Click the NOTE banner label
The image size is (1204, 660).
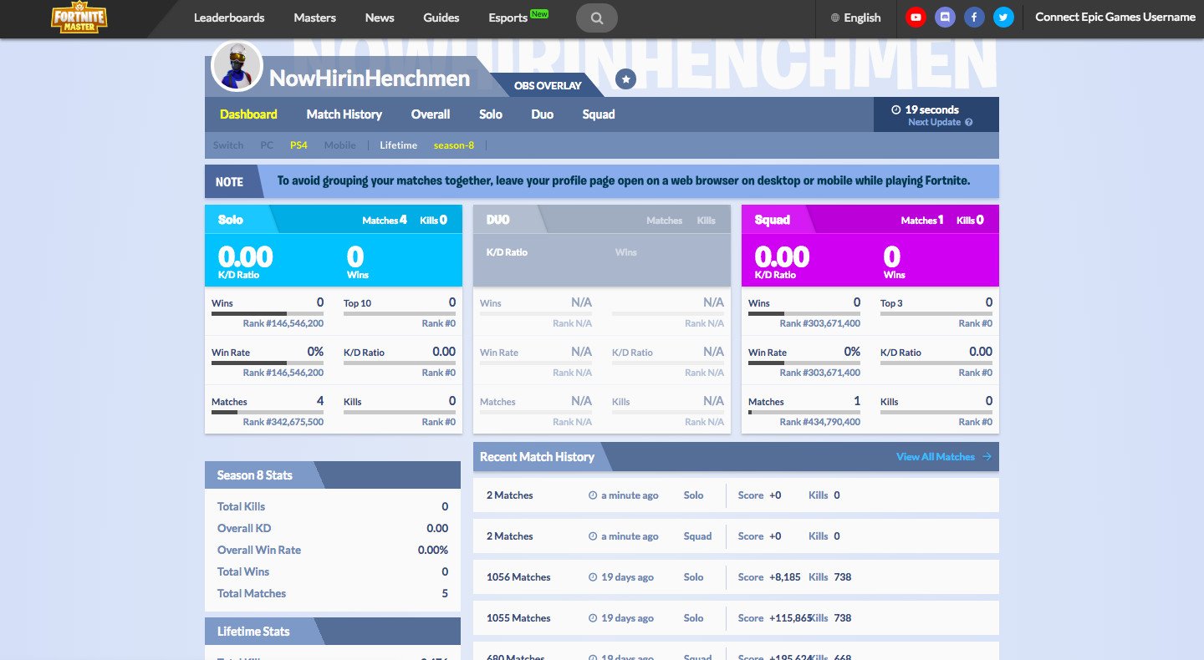pos(229,181)
